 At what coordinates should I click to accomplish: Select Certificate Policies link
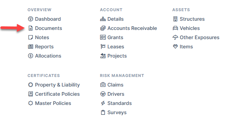pyautogui.click(x=54, y=94)
